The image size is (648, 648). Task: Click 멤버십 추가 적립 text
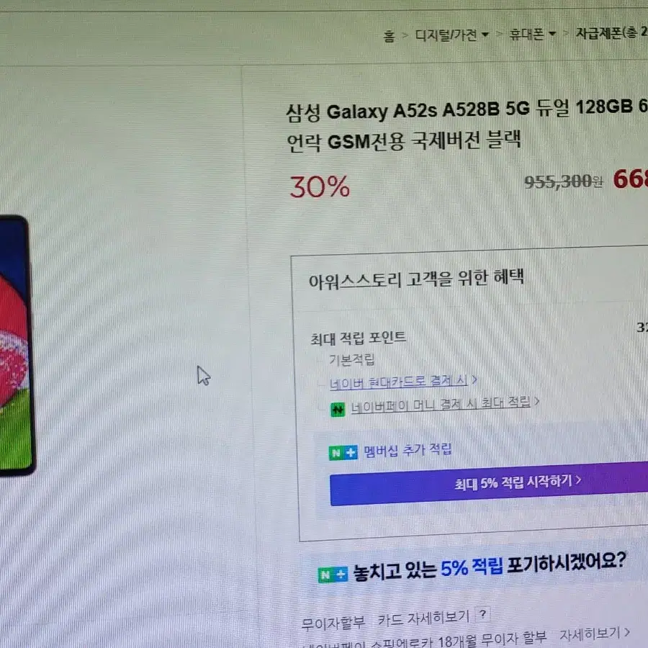[x=408, y=450]
